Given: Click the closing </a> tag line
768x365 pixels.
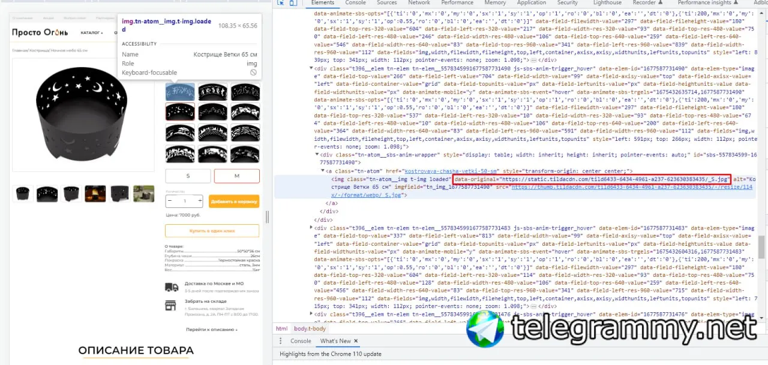Looking at the screenshot, I should coord(332,203).
